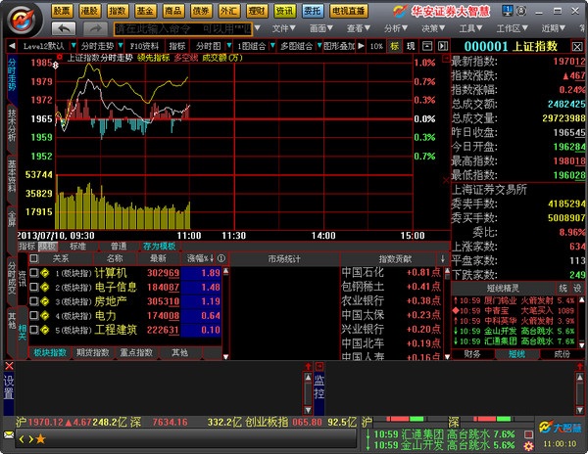Expand the 分时走势 dropdown arrow

(120, 46)
